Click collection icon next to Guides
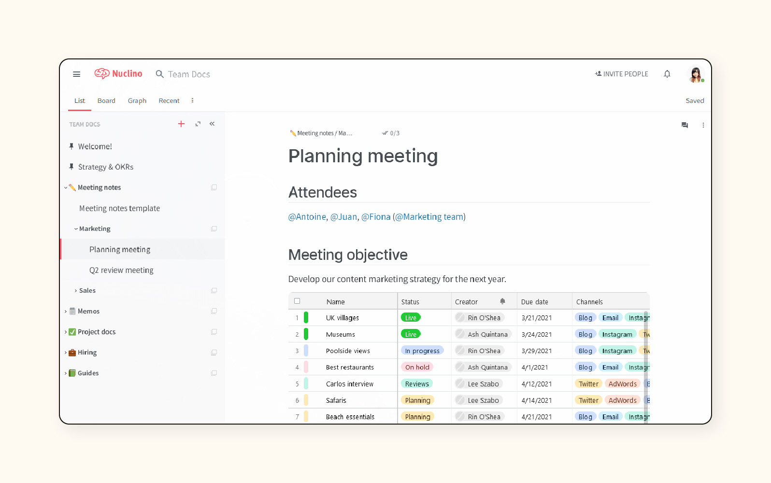The width and height of the screenshot is (771, 483). [214, 373]
